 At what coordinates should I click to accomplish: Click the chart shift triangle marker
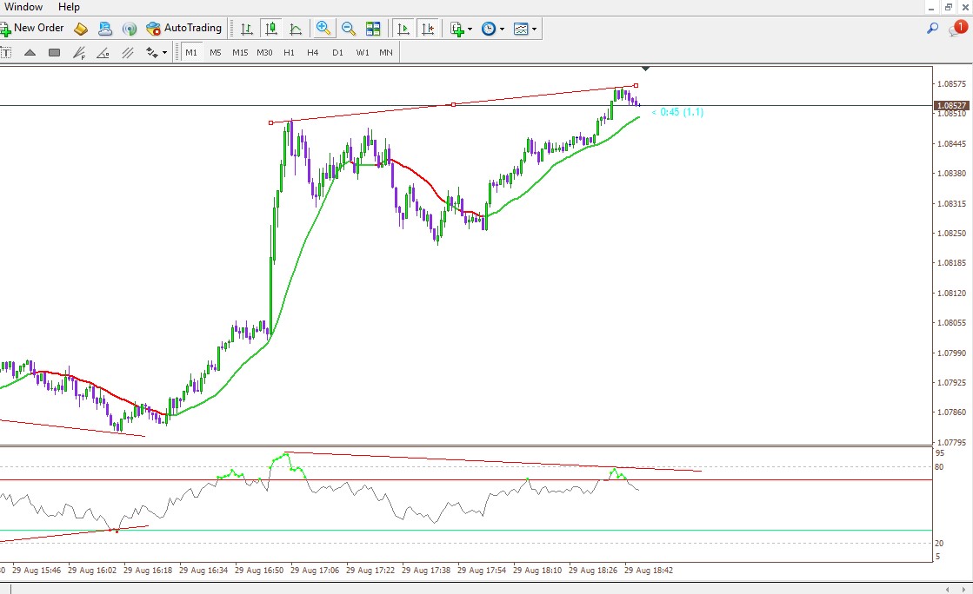[646, 69]
